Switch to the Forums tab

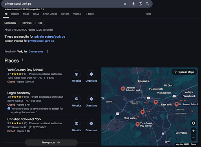click(x=65, y=14)
